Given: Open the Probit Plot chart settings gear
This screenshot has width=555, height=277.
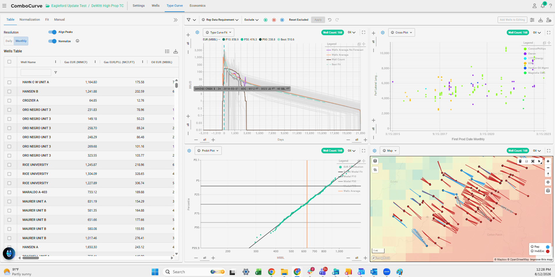Looking at the screenshot, I should [189, 151].
